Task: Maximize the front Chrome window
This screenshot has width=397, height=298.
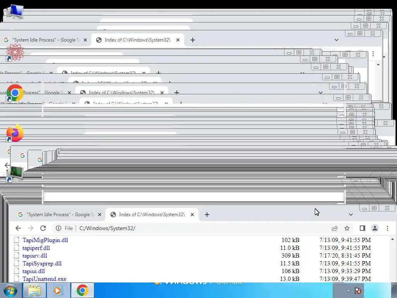Action: click(374, 208)
